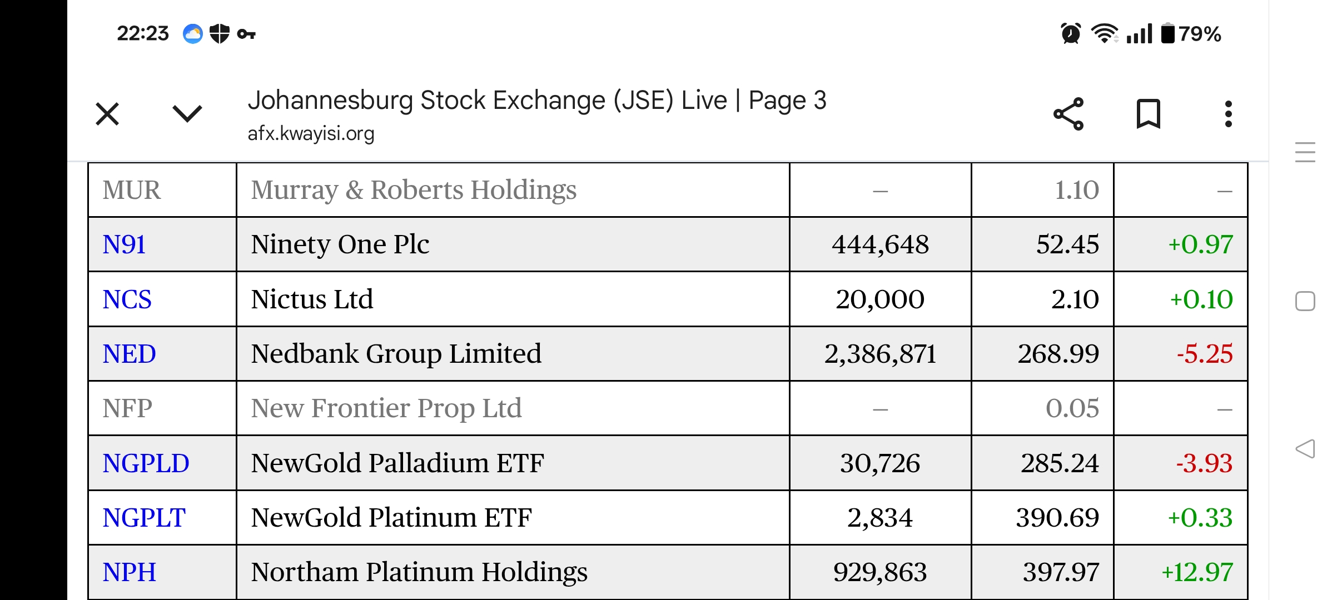Viewport: 1342px width, 600px height.
Task: Bookmark this JSE page
Action: (x=1148, y=114)
